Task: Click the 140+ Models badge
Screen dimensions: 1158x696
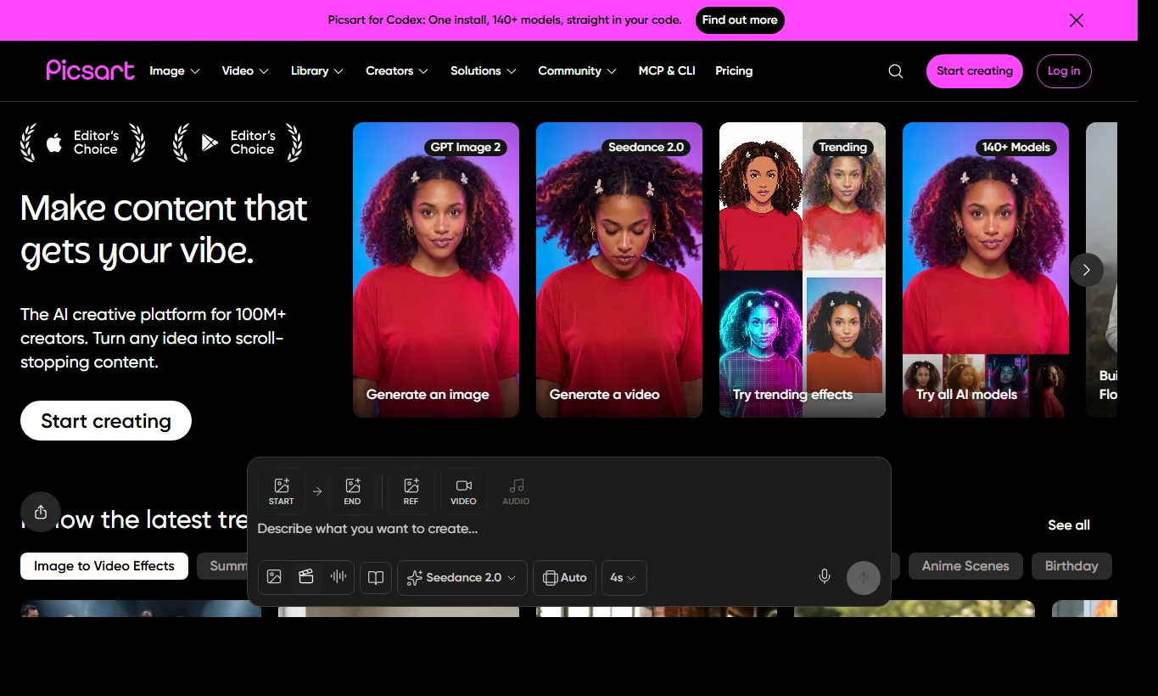Action: point(1016,147)
